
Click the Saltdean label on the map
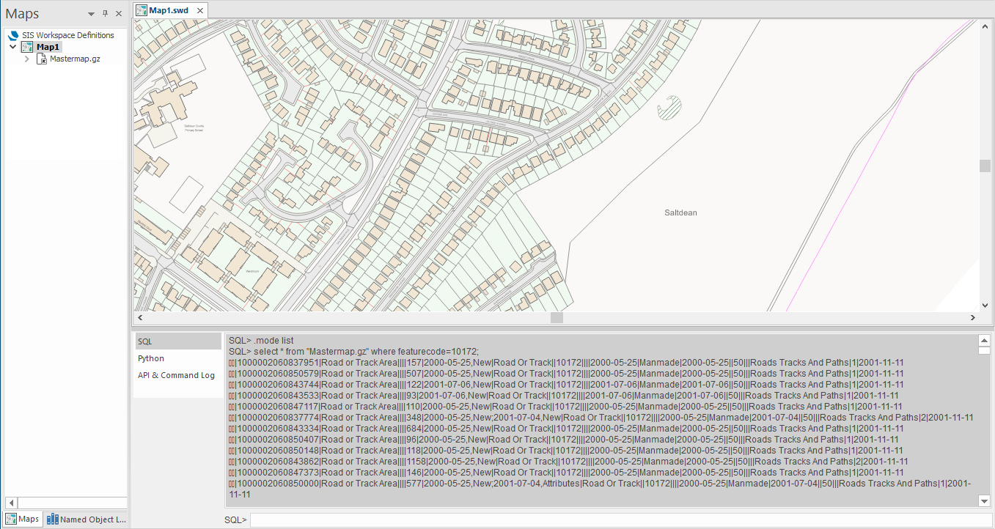680,212
